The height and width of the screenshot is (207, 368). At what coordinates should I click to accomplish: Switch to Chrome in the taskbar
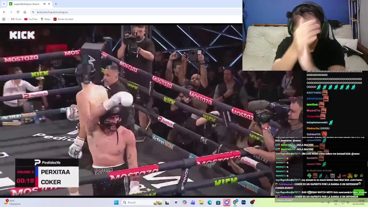click(235, 202)
